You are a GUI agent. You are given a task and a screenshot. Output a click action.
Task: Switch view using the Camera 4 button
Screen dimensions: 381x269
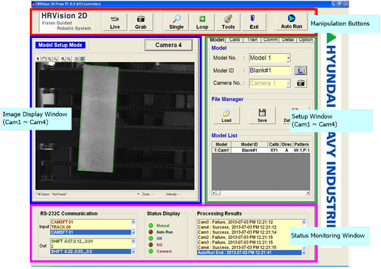[169, 45]
